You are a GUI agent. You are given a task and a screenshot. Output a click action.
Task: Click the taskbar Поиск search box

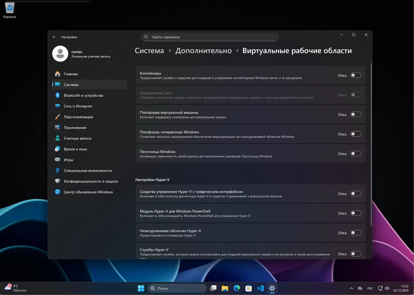(x=177, y=288)
